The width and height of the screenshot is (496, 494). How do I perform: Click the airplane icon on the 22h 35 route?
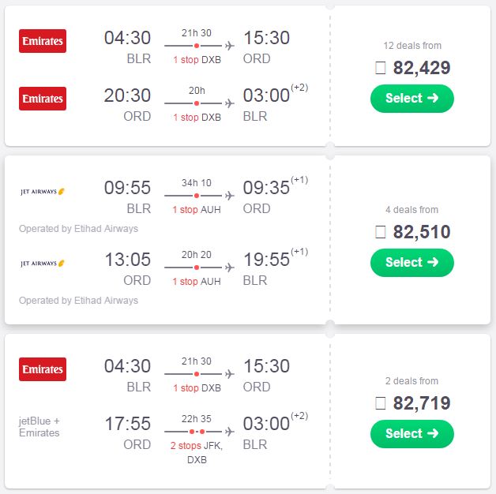coord(230,432)
